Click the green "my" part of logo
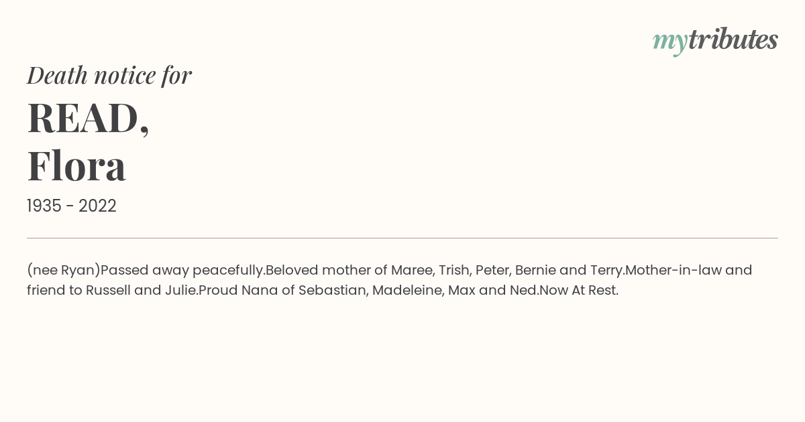The width and height of the screenshot is (805, 422). 670,43
